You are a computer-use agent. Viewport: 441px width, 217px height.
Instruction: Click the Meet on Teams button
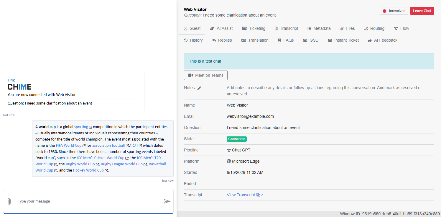point(206,75)
